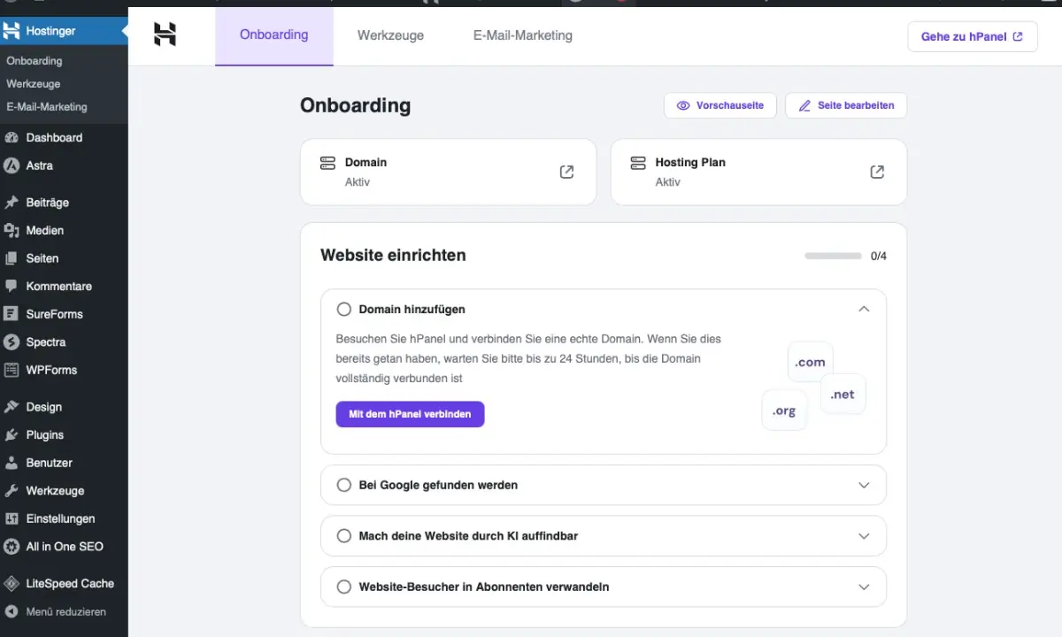Open the Domain card external link icon

[566, 172]
